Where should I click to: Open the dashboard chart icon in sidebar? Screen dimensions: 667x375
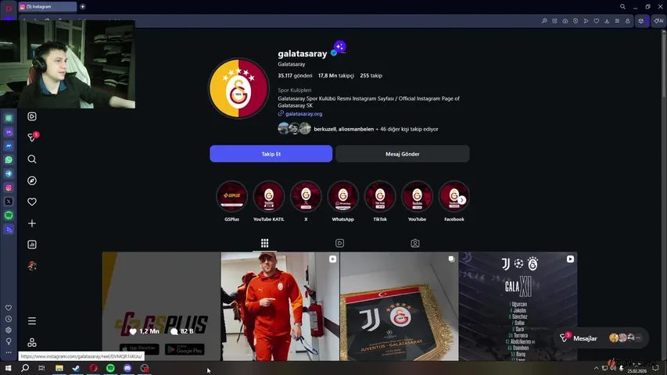point(32,245)
